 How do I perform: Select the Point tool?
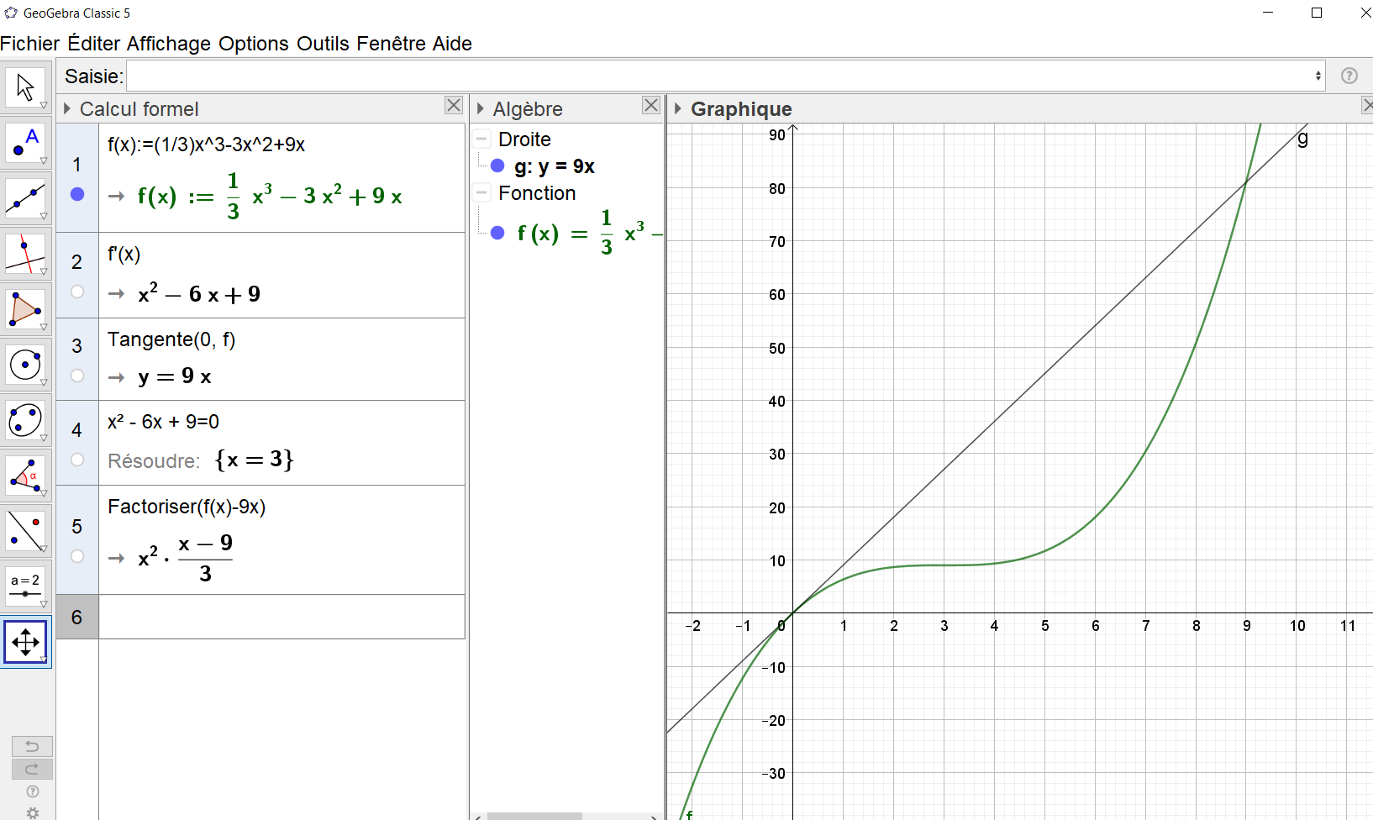point(25,143)
